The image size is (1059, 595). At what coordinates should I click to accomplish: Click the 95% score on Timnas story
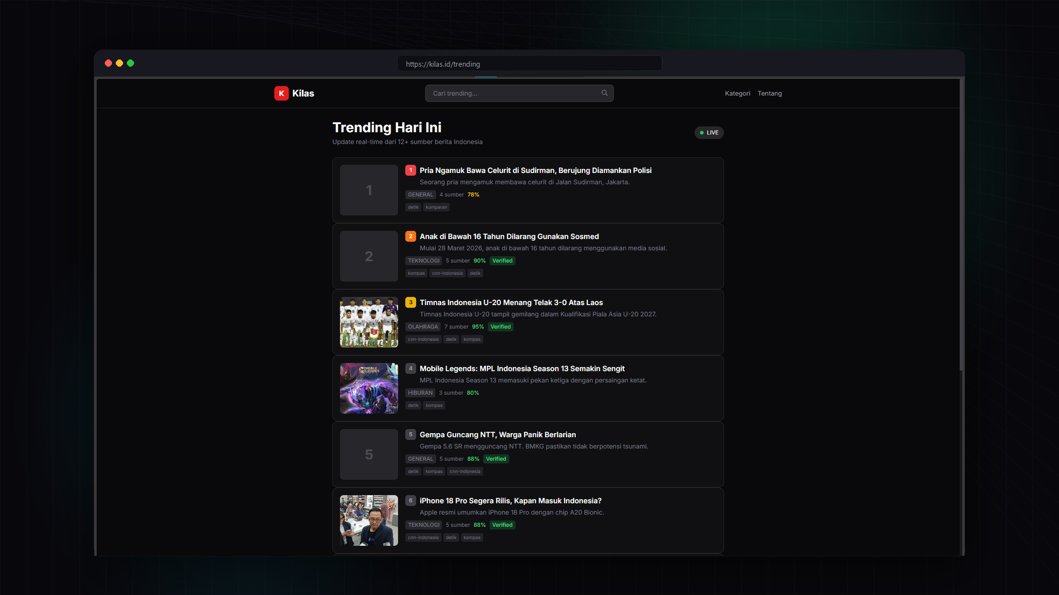click(x=478, y=327)
